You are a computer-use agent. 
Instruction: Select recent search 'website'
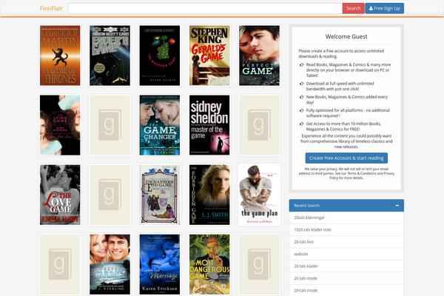[x=346, y=254]
